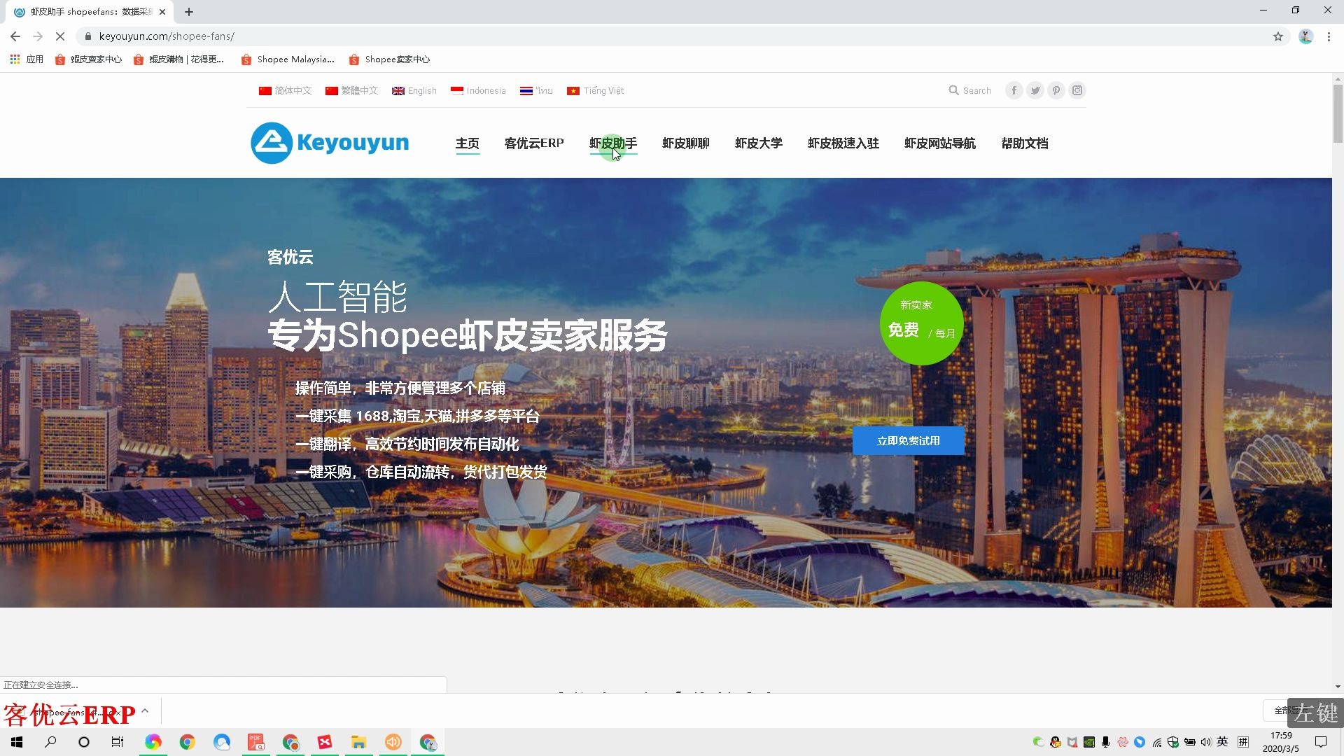Click the Search magnifier icon
Screen dimensions: 1344x756
point(953,90)
